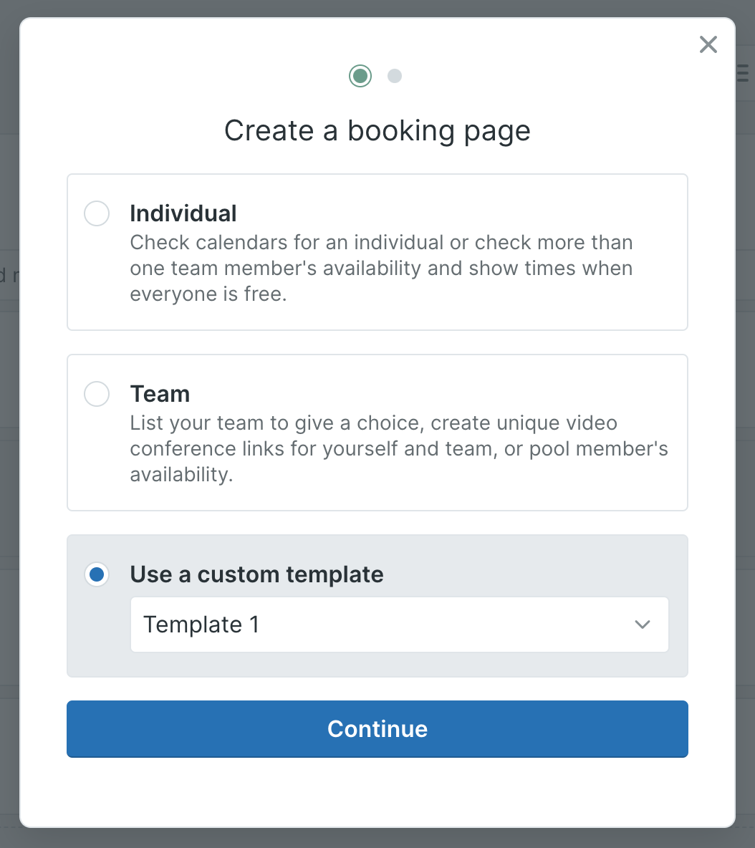Click the Create a booking page title

pyautogui.click(x=377, y=130)
